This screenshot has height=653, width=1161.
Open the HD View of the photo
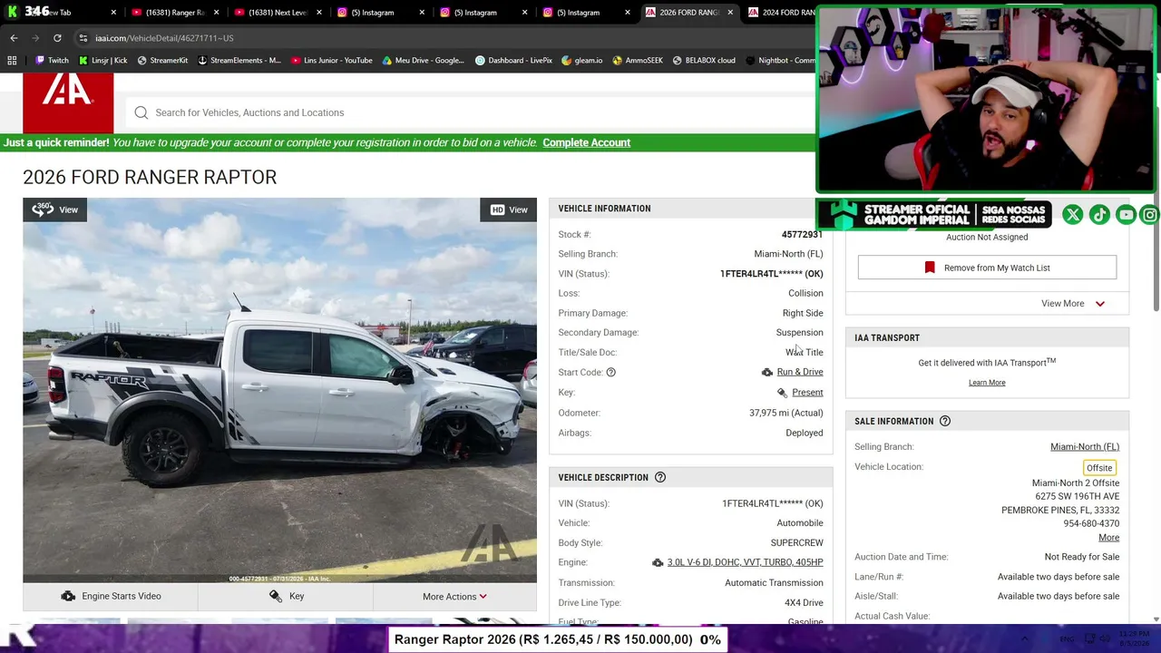point(509,210)
